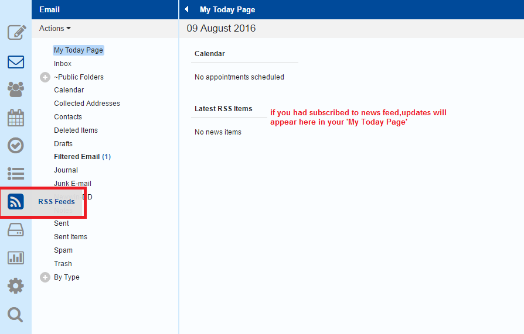The height and width of the screenshot is (334, 524).
Task: Open the Sent folder
Action: (x=62, y=223)
